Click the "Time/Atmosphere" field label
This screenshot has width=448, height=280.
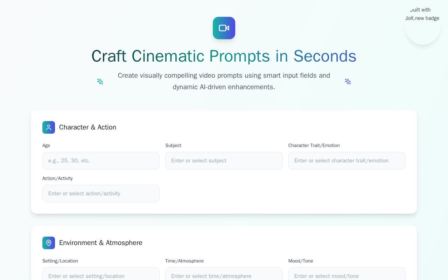(184, 261)
